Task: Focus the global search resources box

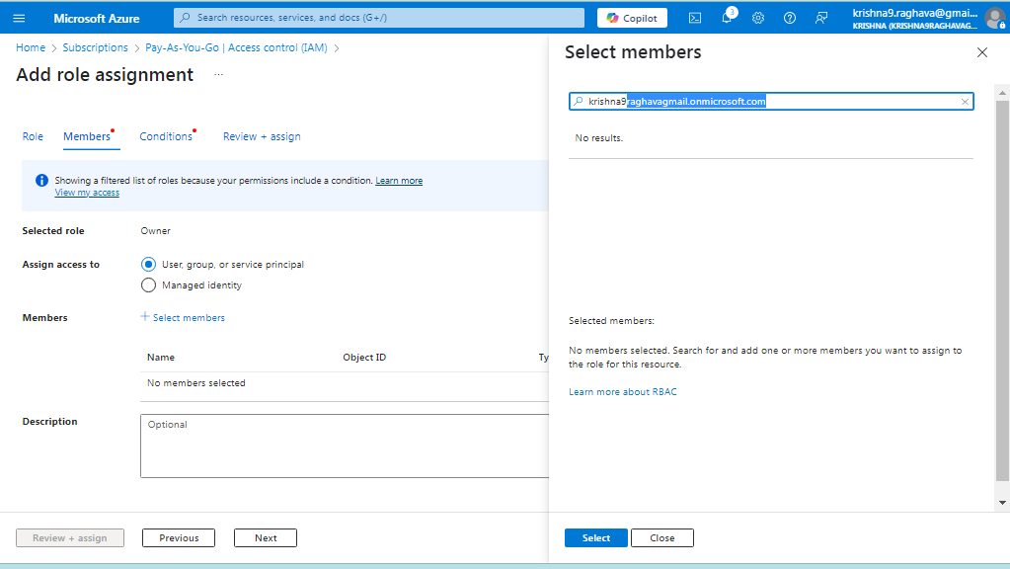Action: (379, 18)
